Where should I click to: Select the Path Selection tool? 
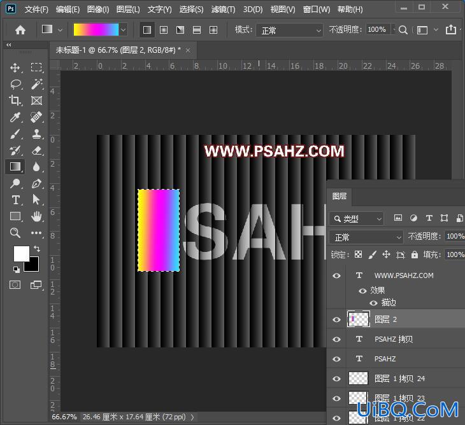point(36,200)
